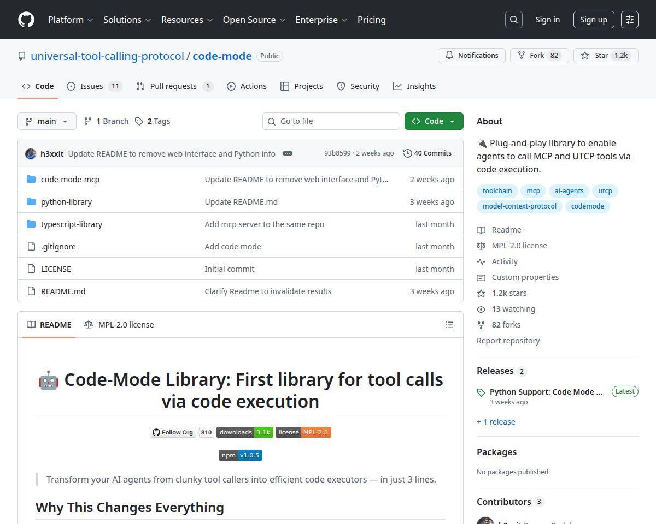Open the Readme link in About
Image resolution: width=656 pixels, height=524 pixels.
tap(499, 230)
